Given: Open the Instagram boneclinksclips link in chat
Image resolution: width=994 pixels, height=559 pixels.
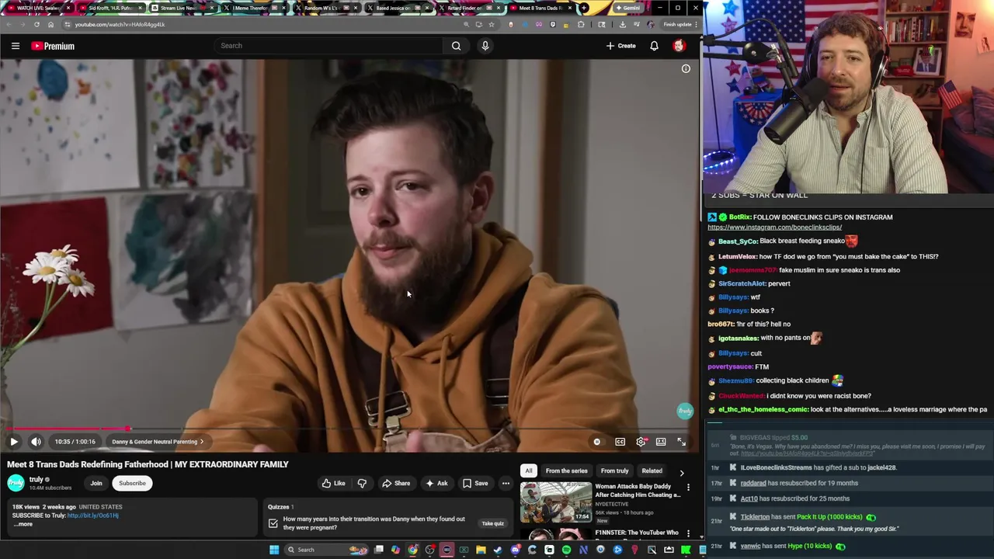Looking at the screenshot, I should (x=774, y=227).
